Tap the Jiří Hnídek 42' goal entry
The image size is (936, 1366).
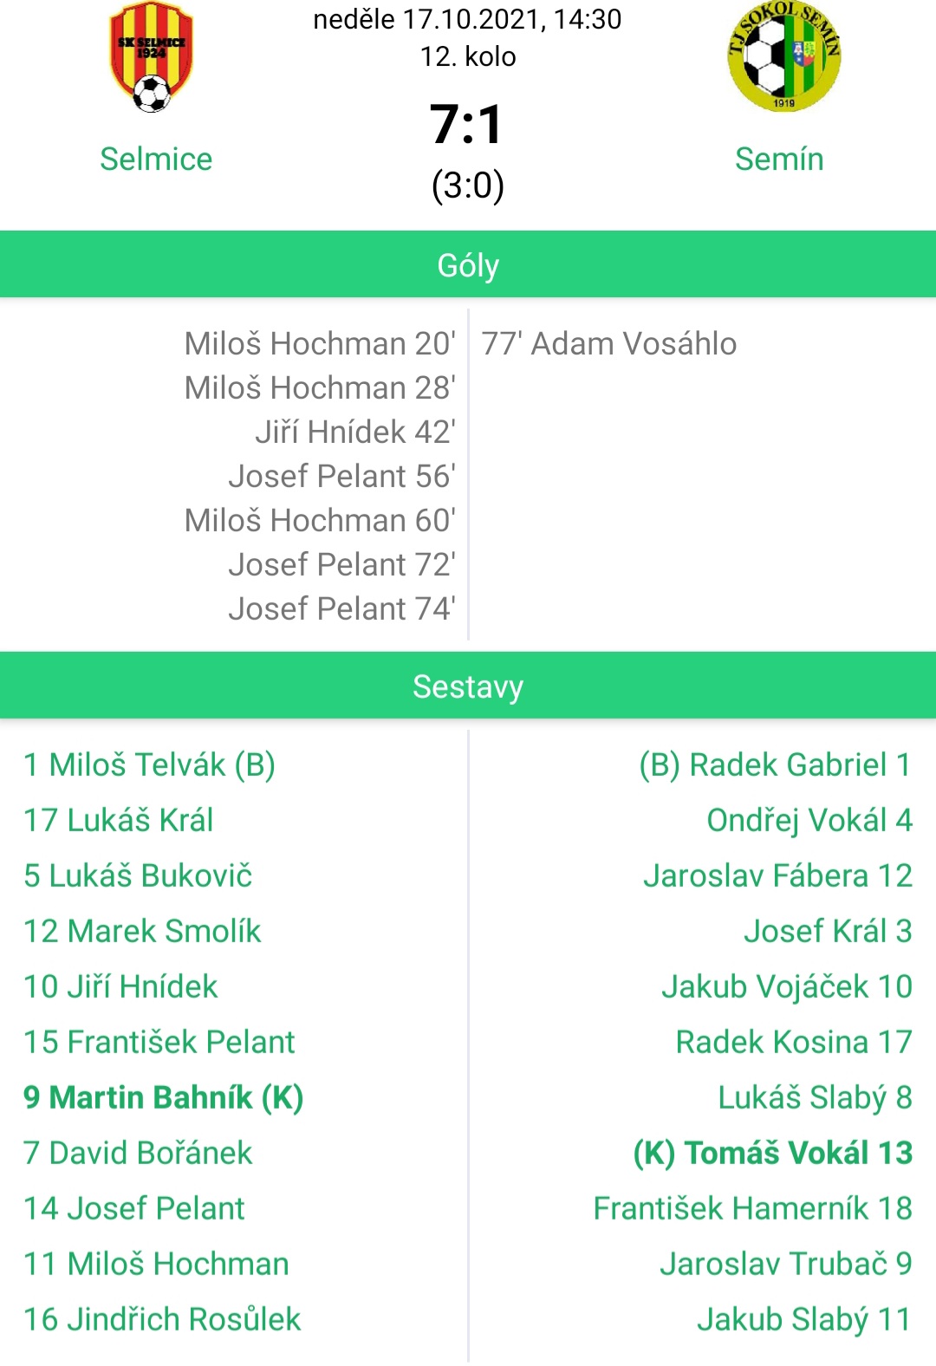[x=355, y=432]
